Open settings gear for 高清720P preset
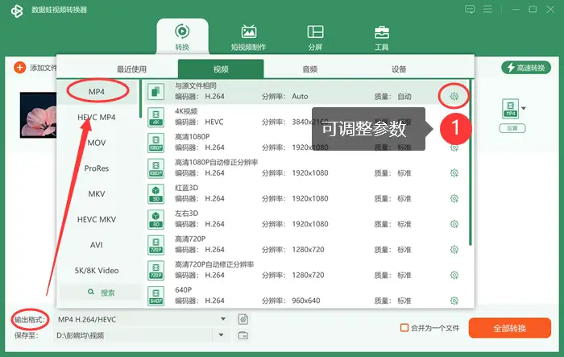 point(454,249)
